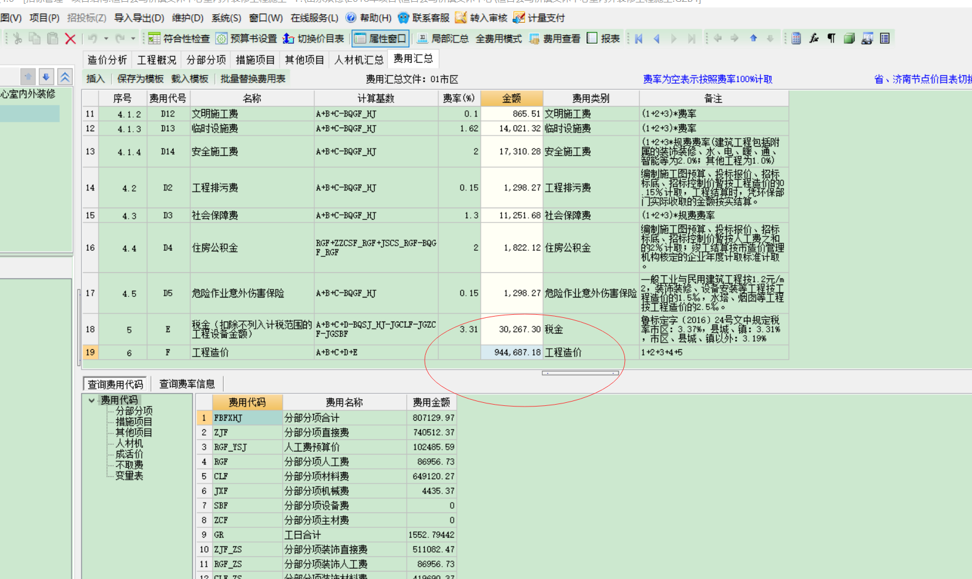Open the 项目(P) menu
Viewport: 972px width, 579px height.
point(44,18)
